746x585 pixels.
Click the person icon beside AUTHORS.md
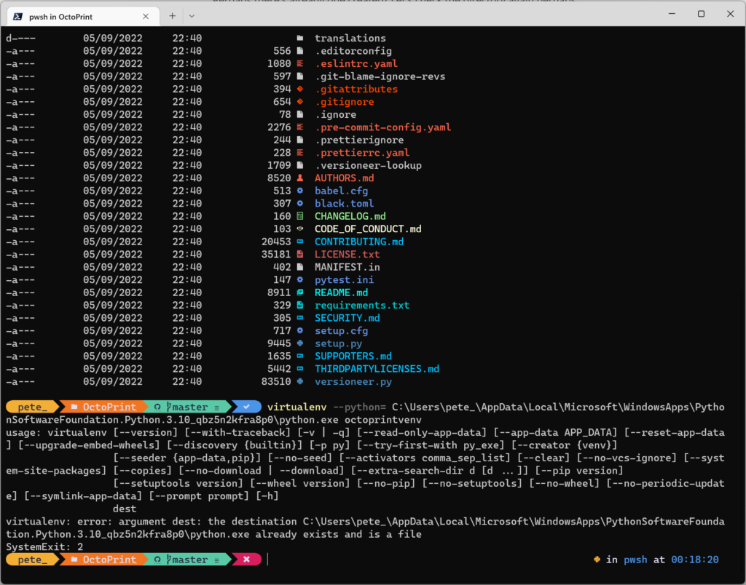tap(300, 178)
